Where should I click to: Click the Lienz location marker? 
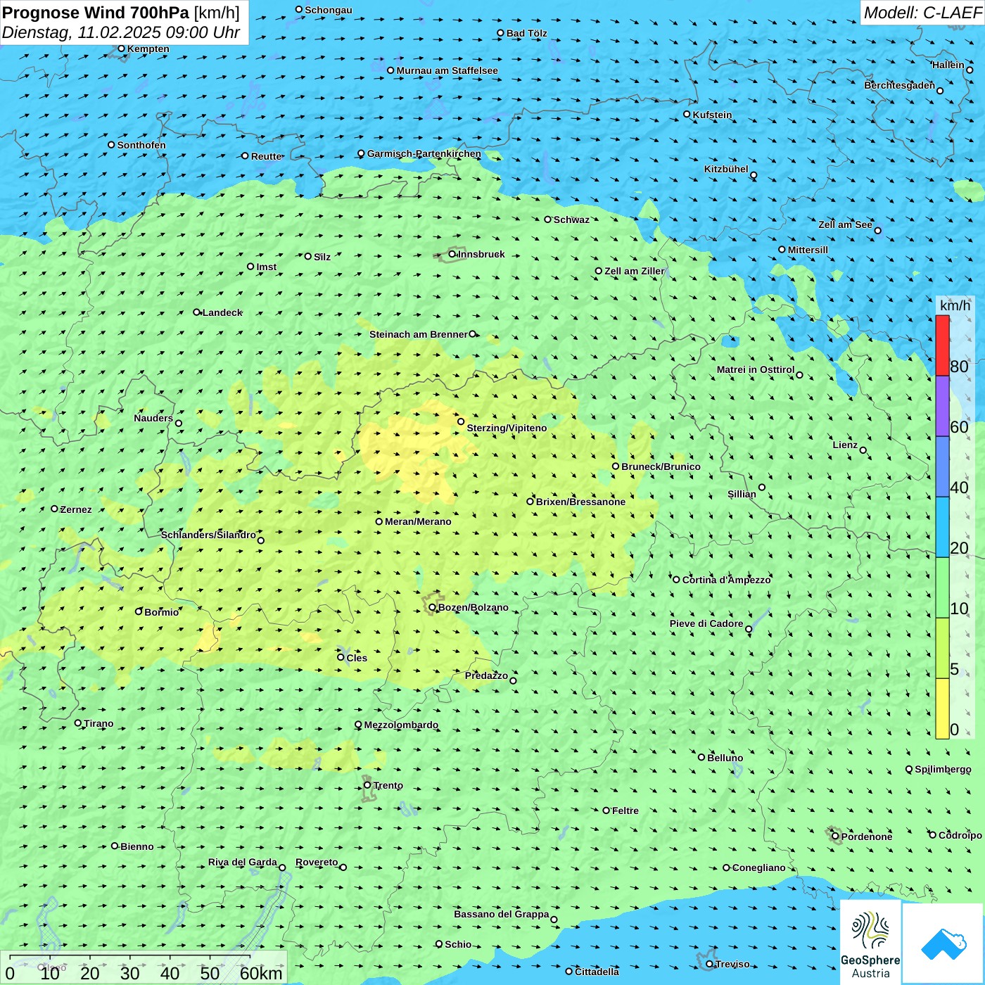coord(863,450)
